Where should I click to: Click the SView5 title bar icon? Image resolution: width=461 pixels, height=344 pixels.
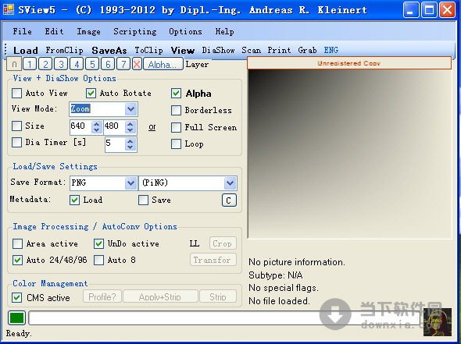[x=9, y=9]
